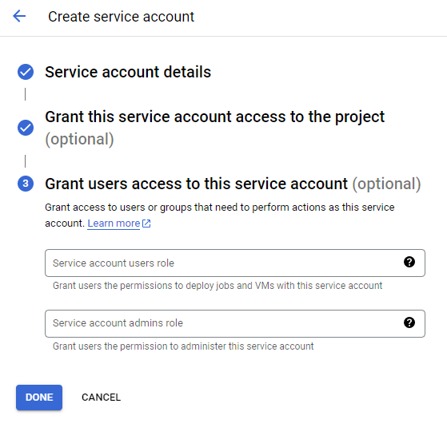Screen dimensions: 447x447
Task: Go back using the left arrow icon
Action: [x=19, y=16]
